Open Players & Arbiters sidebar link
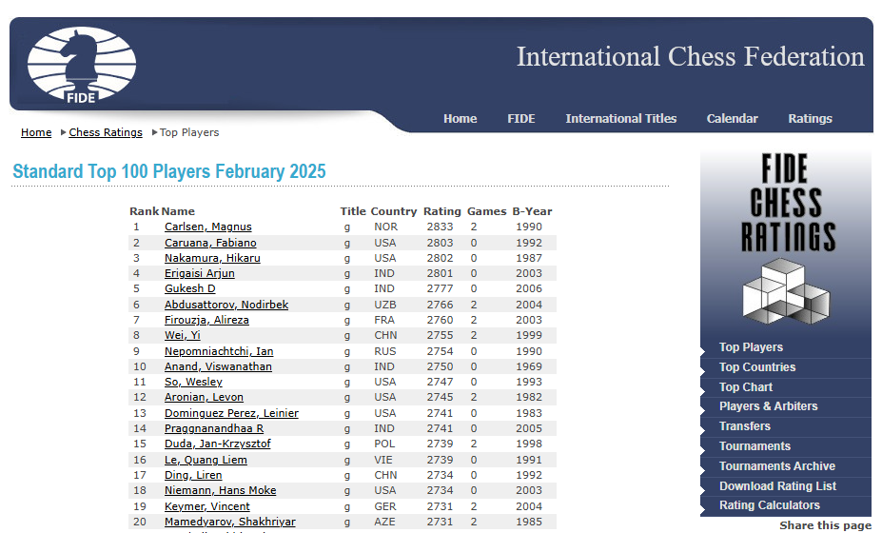This screenshot has width=882, height=533. click(768, 406)
